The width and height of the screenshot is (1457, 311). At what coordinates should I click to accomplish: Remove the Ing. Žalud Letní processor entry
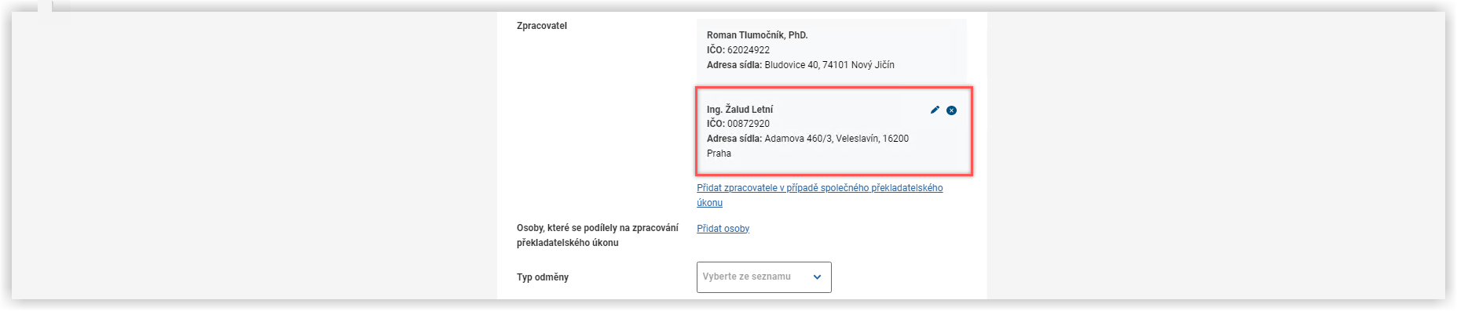pos(952,110)
